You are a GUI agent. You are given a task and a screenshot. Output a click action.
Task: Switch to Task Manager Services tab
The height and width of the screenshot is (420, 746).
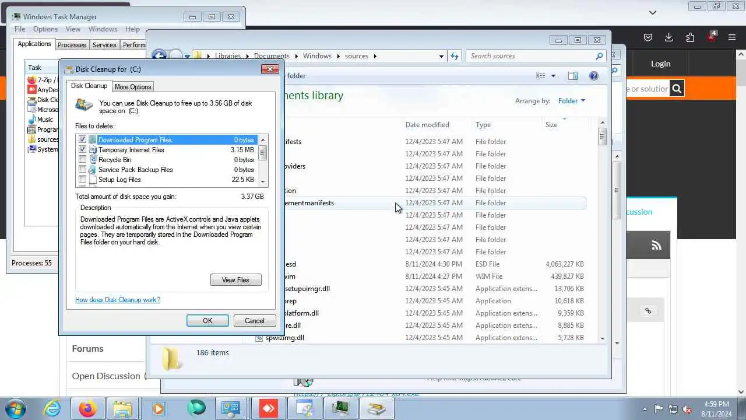coord(104,45)
